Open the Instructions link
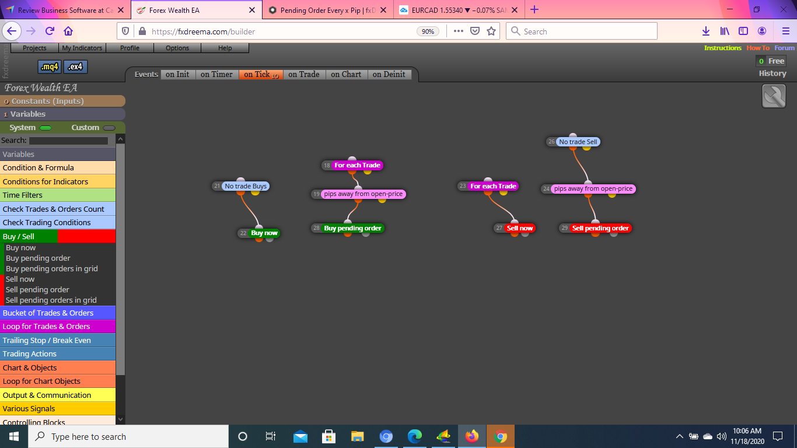 click(x=722, y=48)
